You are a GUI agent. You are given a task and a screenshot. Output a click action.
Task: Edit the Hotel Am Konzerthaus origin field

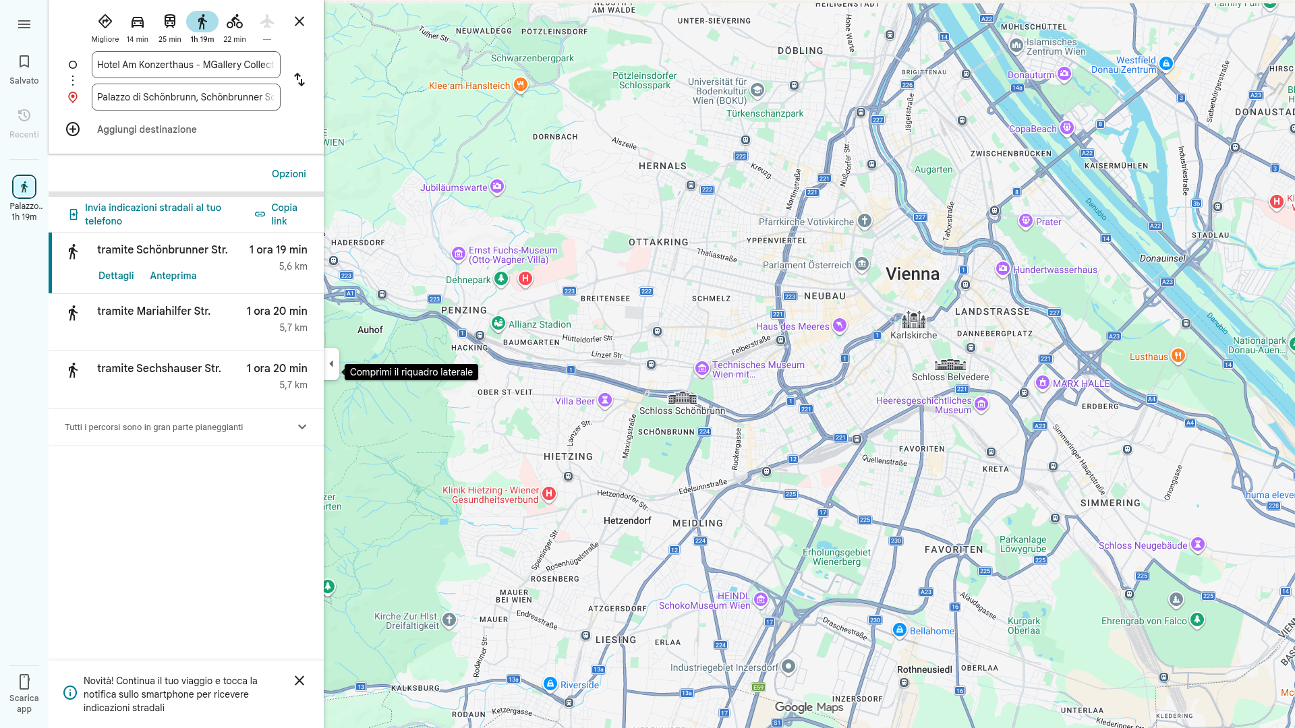click(x=186, y=65)
